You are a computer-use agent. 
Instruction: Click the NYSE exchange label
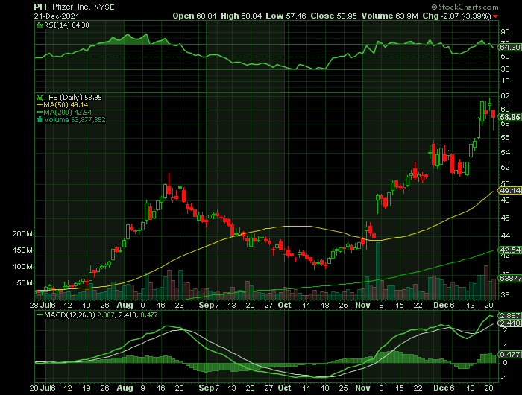pos(104,7)
